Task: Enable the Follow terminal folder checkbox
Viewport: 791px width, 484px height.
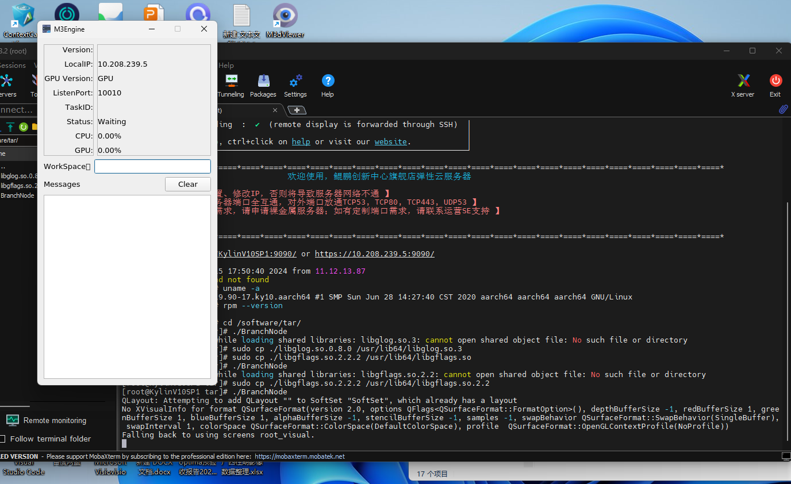Action: (3, 439)
